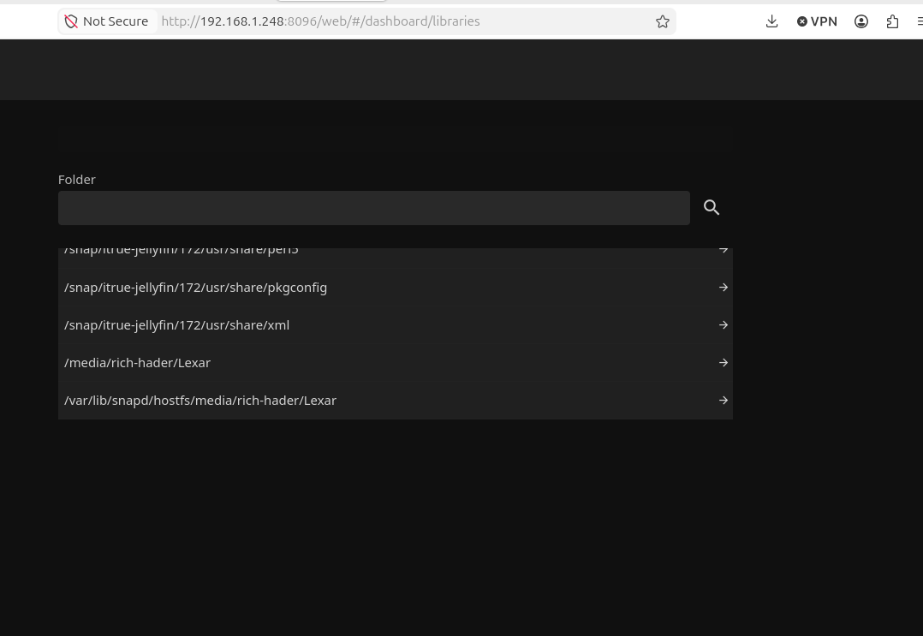Expand the hostfs/media/rich-hader/Lexar arrow

[x=723, y=401]
